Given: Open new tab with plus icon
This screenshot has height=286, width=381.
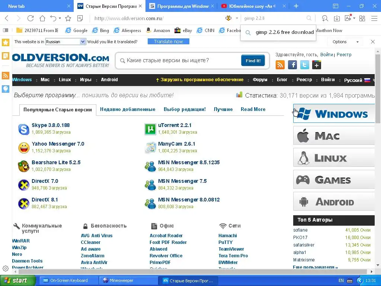Looking at the screenshot, I should click(x=296, y=6).
